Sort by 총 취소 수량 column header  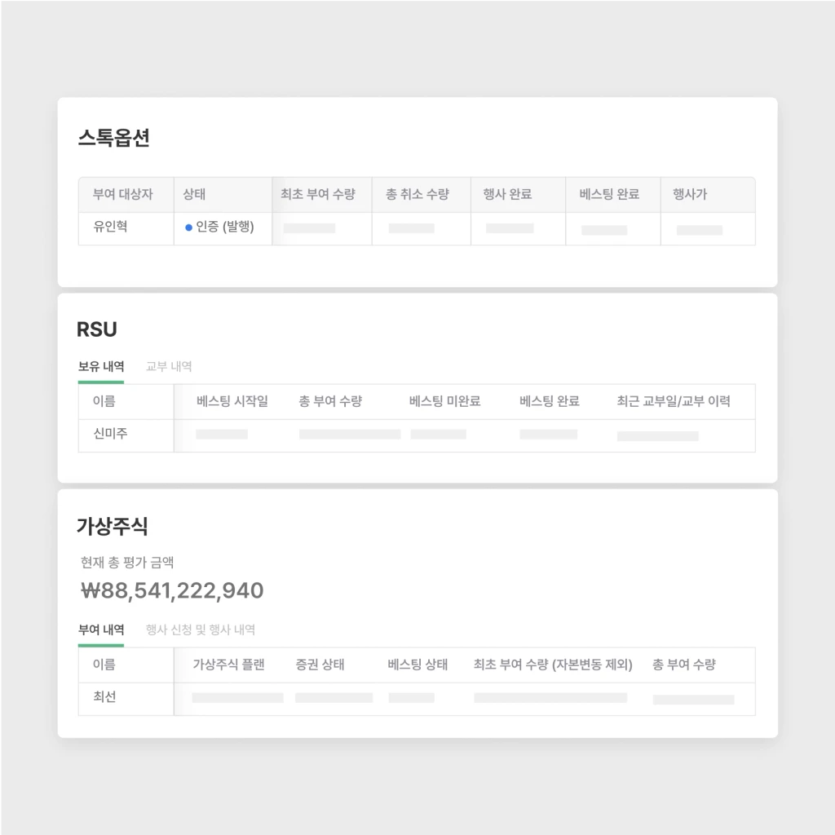pos(417,194)
